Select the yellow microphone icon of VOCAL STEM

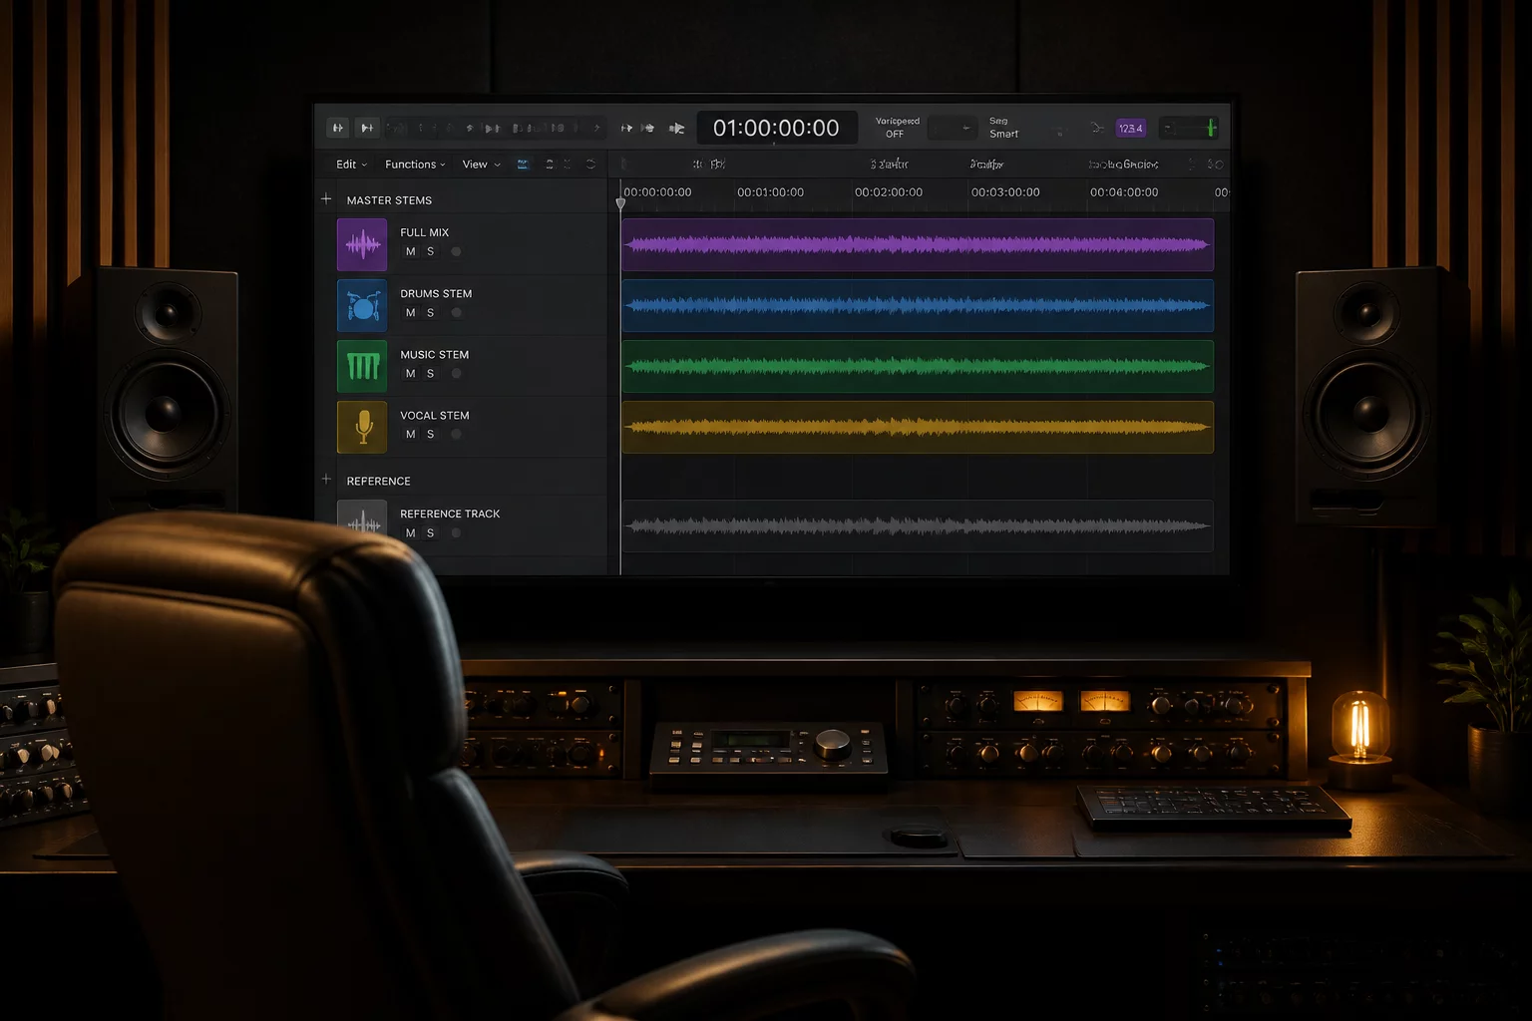click(x=362, y=427)
